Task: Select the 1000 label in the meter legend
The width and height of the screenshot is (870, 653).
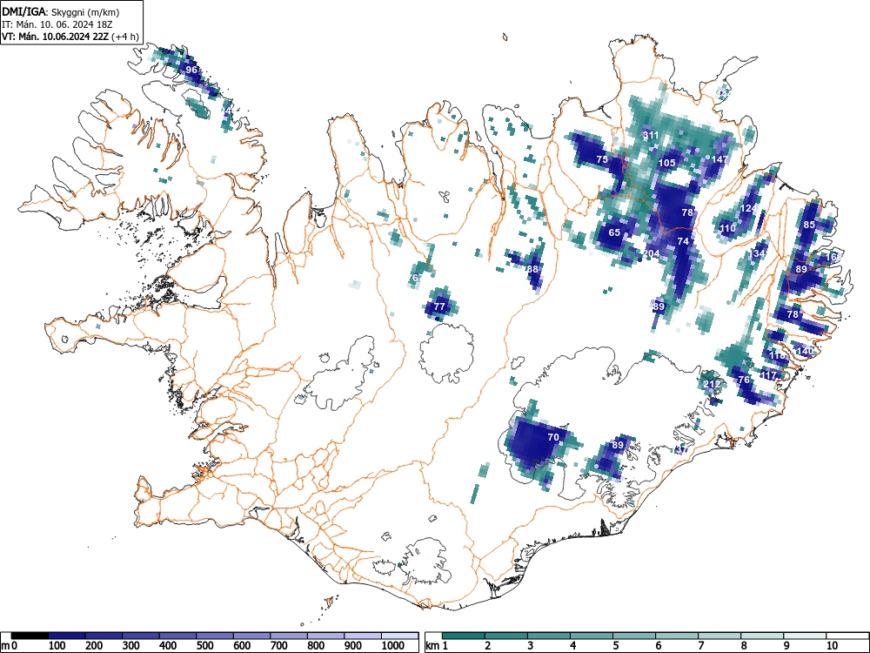Action: [x=393, y=646]
